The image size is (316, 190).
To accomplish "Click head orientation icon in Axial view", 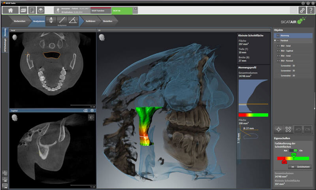I will pos(15,37).
